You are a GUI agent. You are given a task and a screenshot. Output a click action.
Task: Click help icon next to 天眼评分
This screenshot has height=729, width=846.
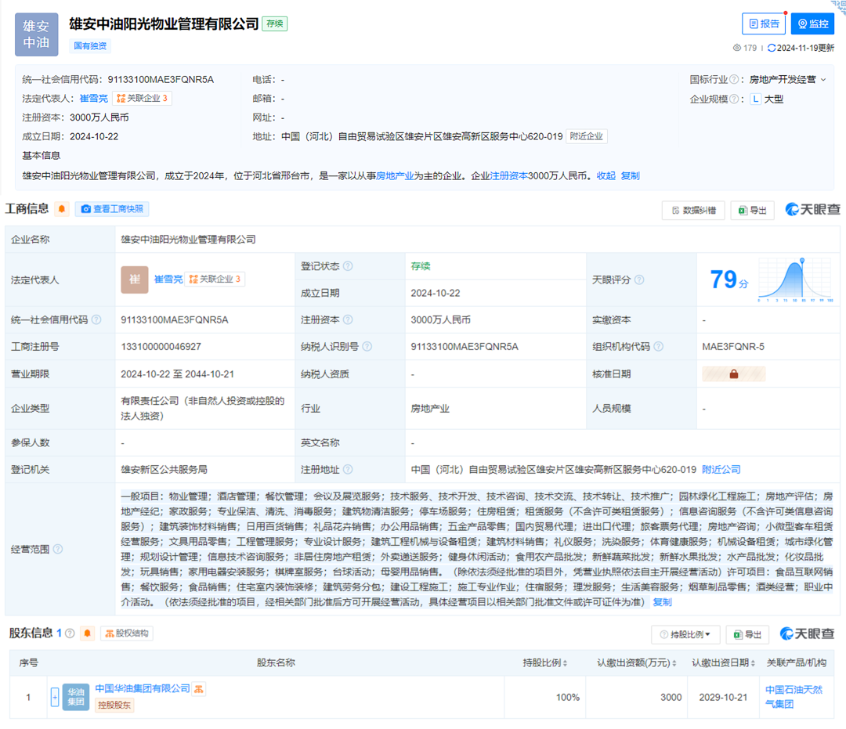click(639, 280)
